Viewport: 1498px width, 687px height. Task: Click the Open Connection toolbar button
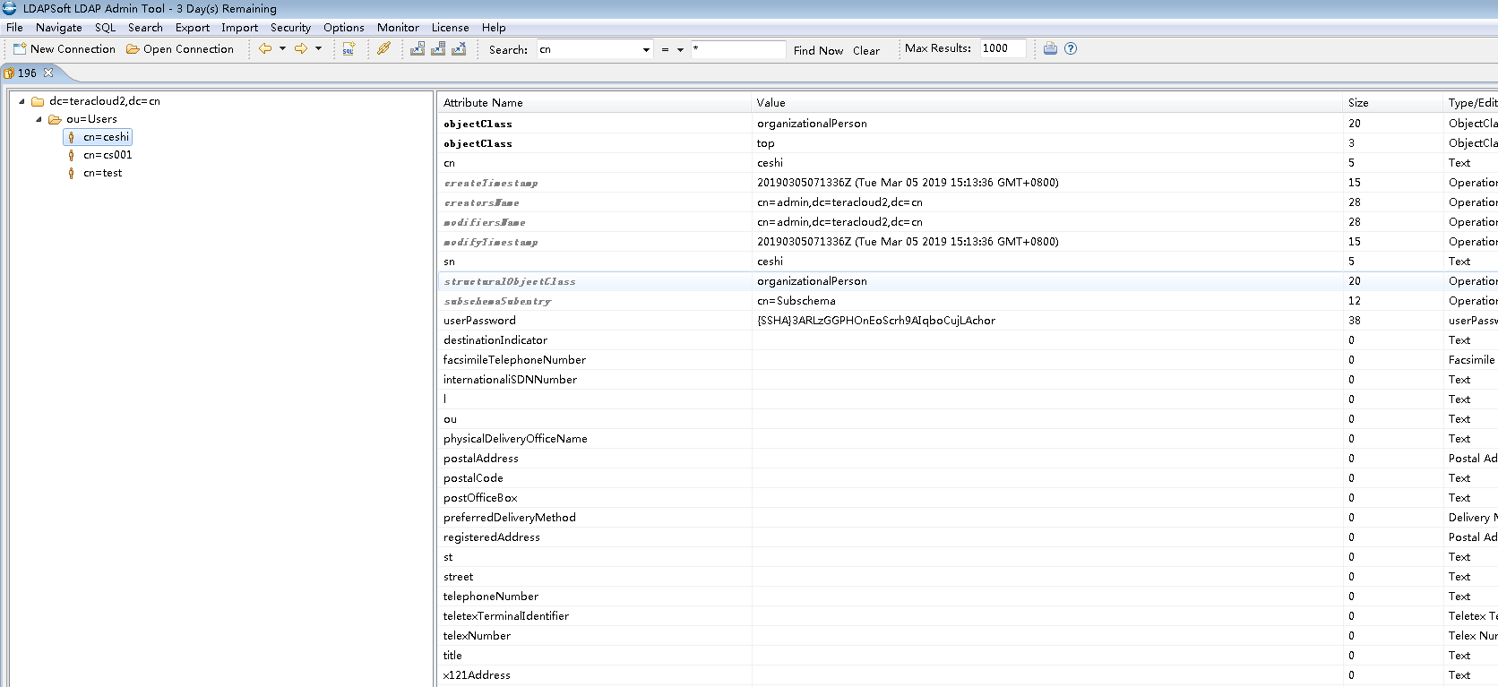pyautogui.click(x=179, y=49)
